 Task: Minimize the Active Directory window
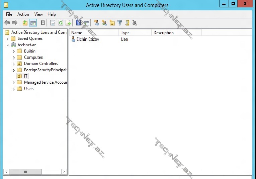[x=224, y=4]
